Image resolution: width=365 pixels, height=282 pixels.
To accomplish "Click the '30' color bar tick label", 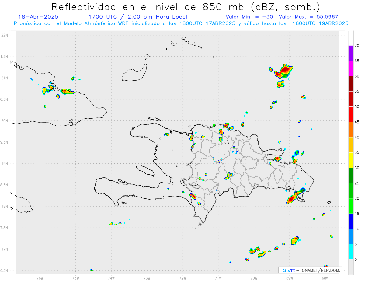I will 357,168.
